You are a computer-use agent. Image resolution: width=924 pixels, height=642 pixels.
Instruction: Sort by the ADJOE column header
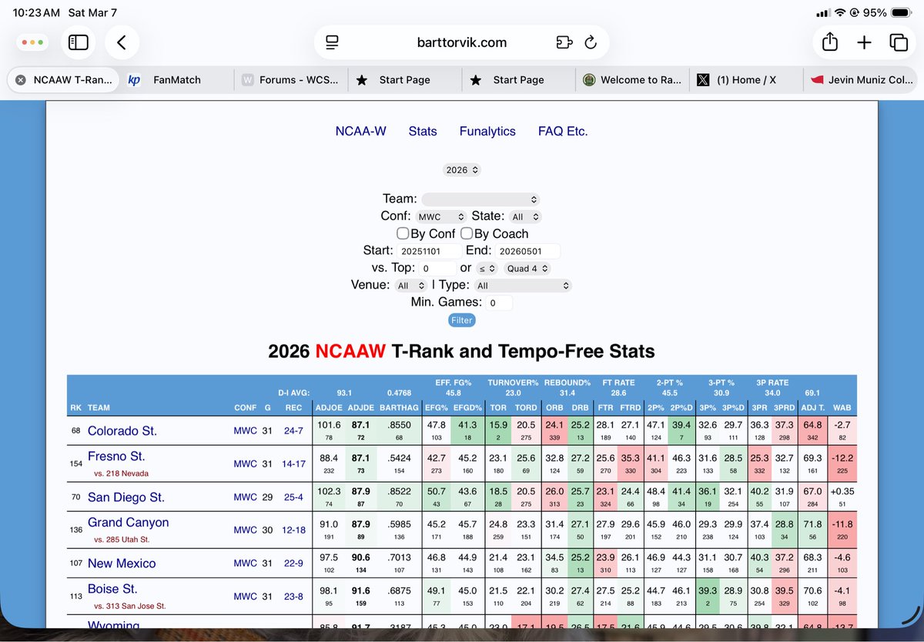(x=329, y=408)
